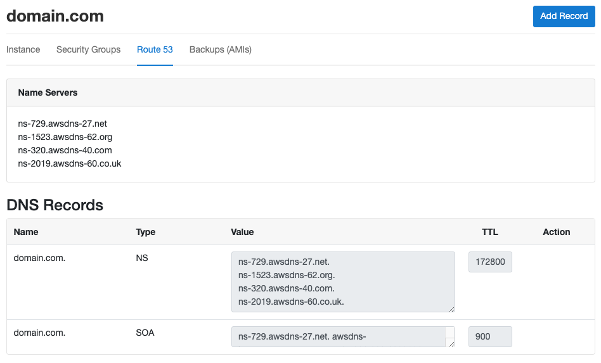Click ns-729.awsdns-27.net in name server list

pos(63,124)
